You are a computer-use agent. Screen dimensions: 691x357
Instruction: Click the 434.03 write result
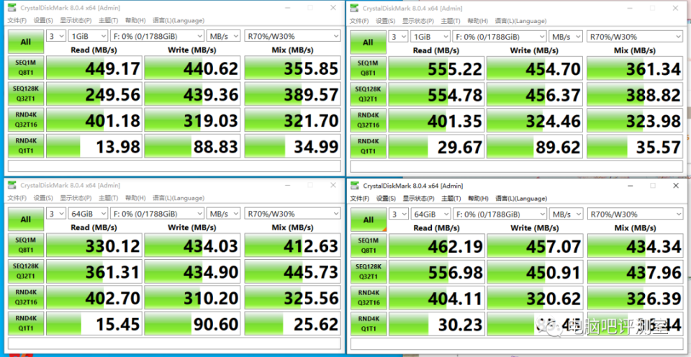193,245
